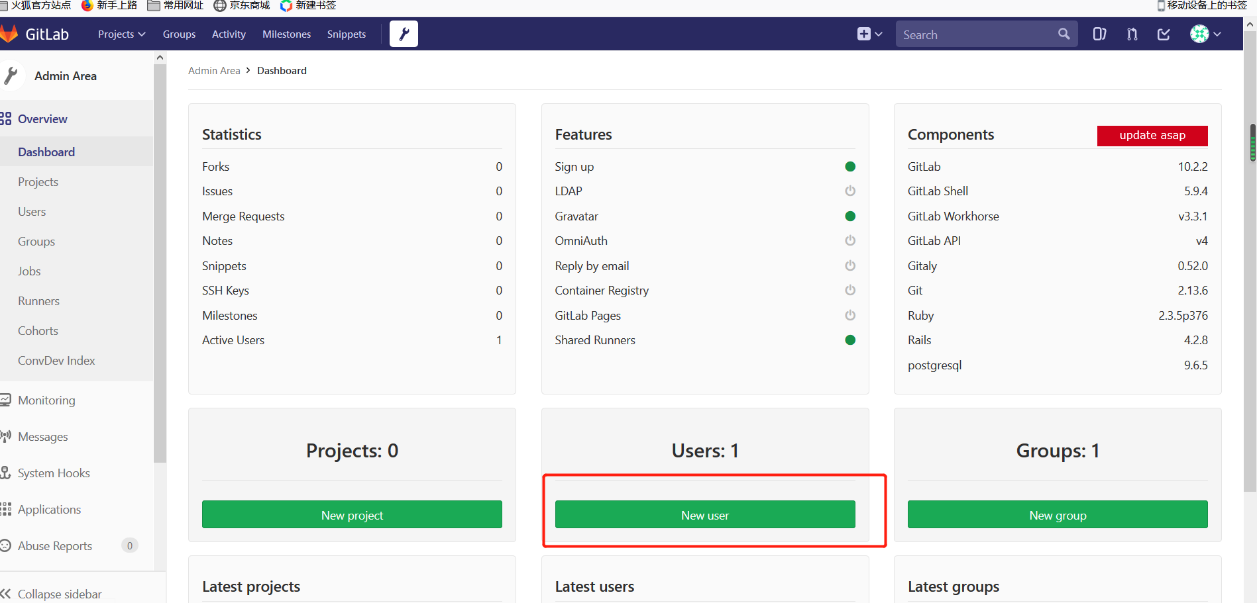Viewport: 1257px width, 603px height.
Task: Go to Groups in top navigation
Action: [179, 34]
